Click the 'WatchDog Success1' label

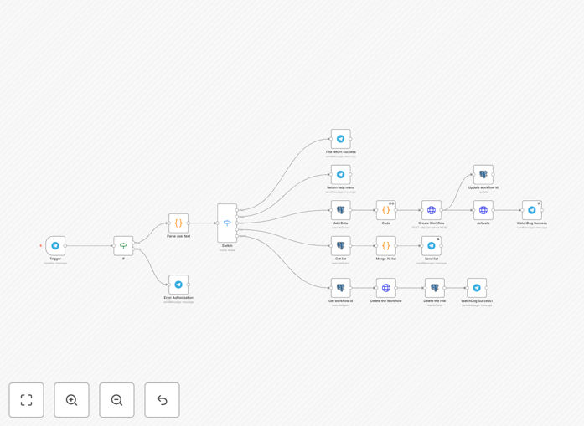click(477, 301)
